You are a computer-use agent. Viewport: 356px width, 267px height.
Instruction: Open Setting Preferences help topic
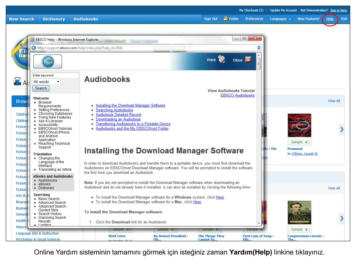click(54, 110)
